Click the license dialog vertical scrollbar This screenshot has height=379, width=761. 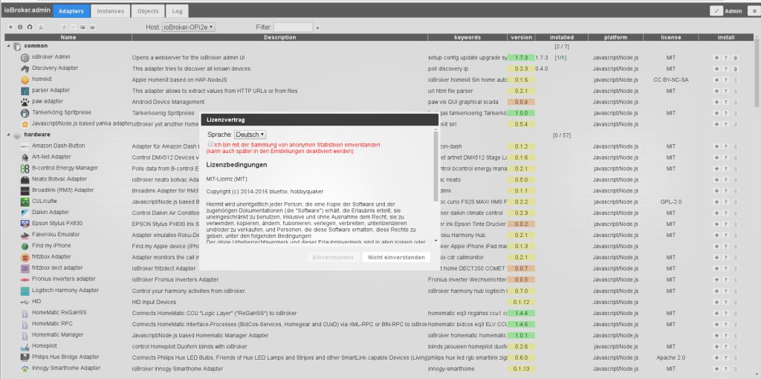[435, 165]
